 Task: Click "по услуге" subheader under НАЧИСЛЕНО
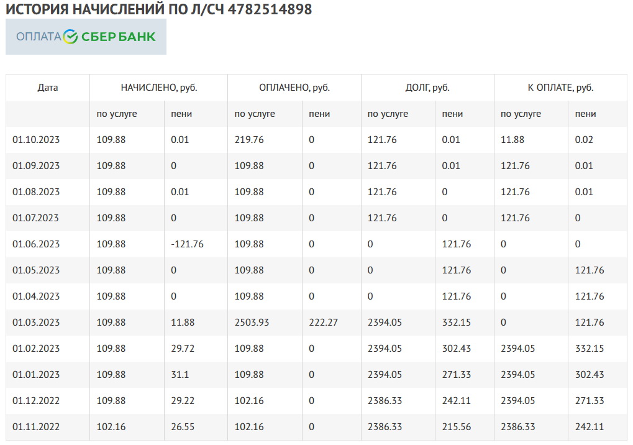(x=117, y=114)
